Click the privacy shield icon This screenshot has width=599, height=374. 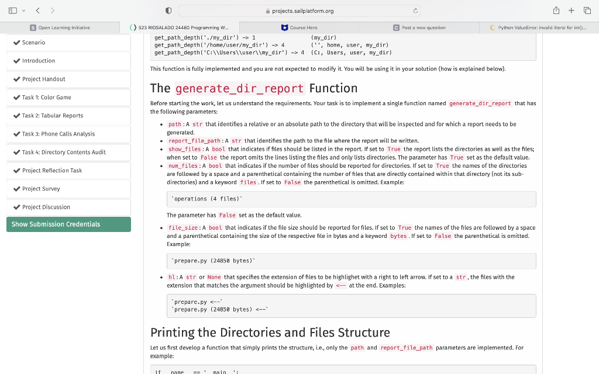[168, 11]
